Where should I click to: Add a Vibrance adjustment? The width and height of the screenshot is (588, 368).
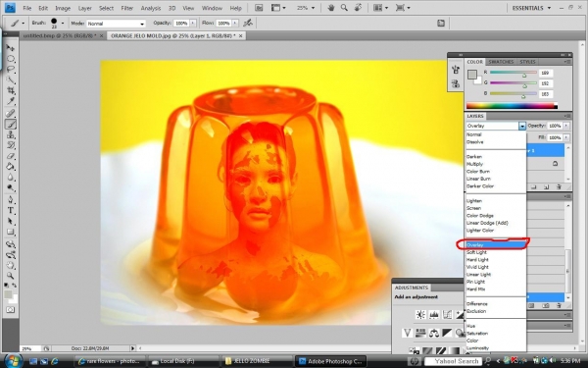coord(408,333)
